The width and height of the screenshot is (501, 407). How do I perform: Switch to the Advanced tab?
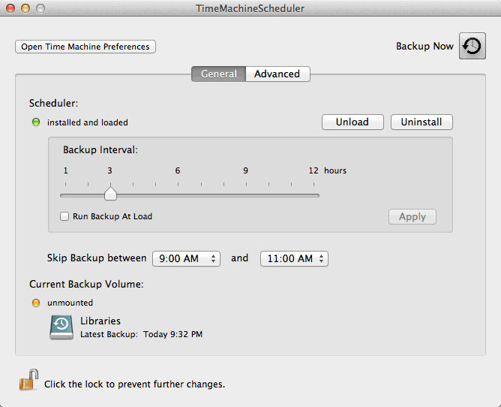pos(277,74)
